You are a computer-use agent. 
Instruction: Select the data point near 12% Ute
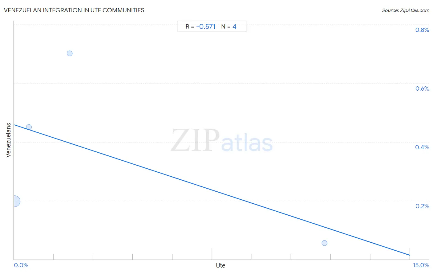pyautogui.click(x=324, y=243)
